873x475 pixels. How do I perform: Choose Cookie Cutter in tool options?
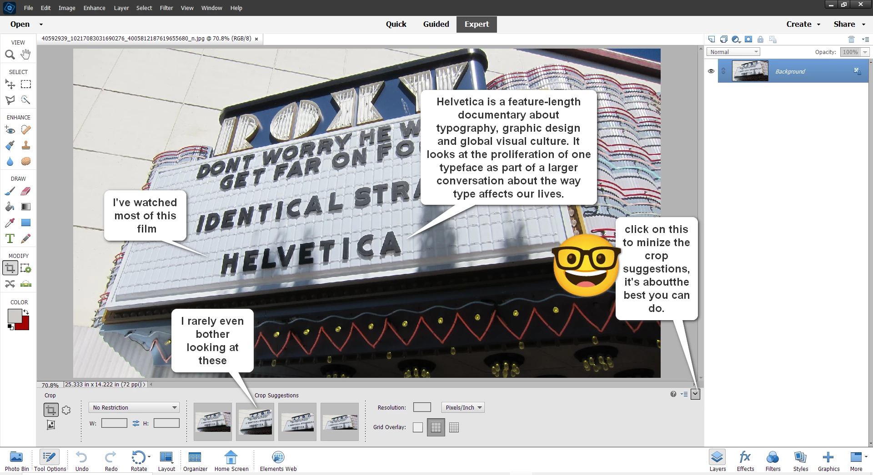coord(66,410)
